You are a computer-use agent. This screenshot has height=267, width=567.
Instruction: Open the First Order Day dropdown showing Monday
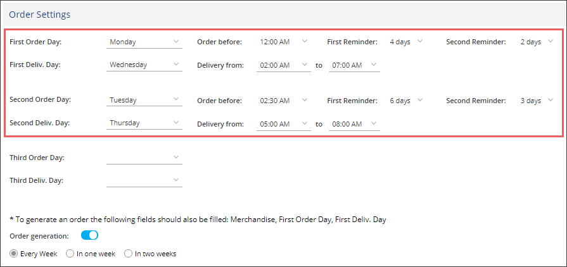(x=144, y=42)
